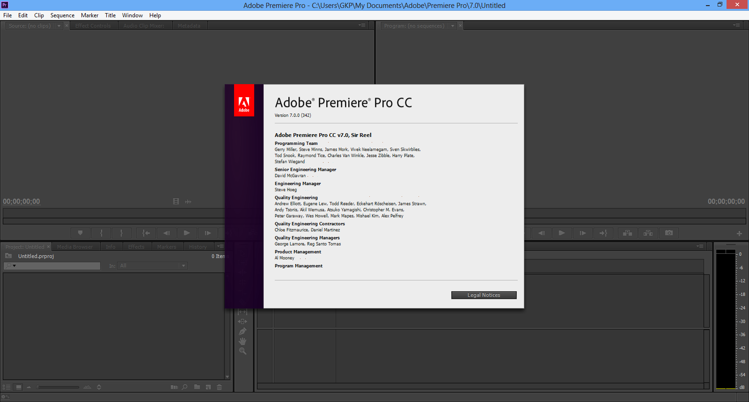Play the sequence in Program monitor

(562, 233)
